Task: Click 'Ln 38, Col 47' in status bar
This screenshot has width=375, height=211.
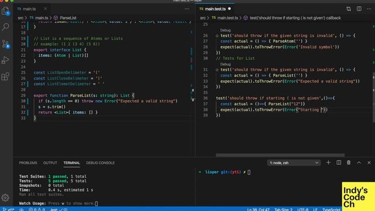Action: pyautogui.click(x=258, y=210)
